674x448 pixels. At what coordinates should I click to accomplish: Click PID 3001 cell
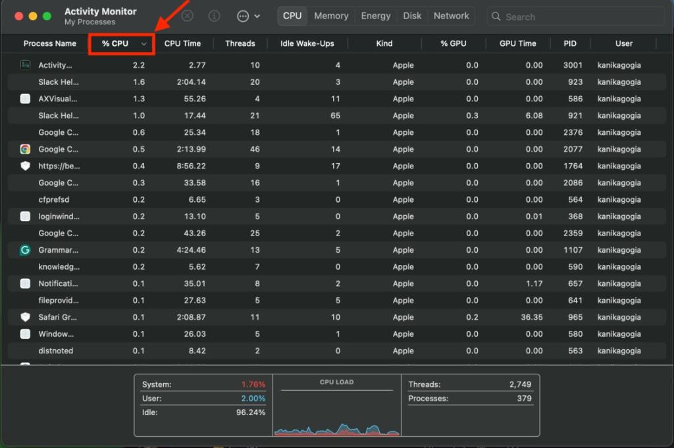click(573, 65)
